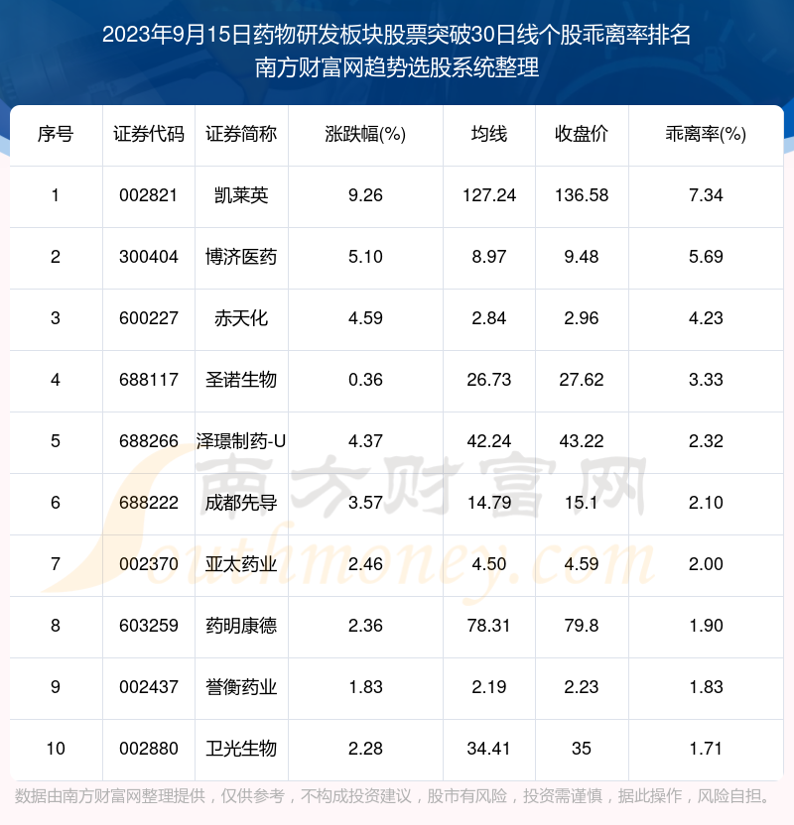The image size is (794, 825).
Task: Click closing price 27.62
Action: pos(582,380)
